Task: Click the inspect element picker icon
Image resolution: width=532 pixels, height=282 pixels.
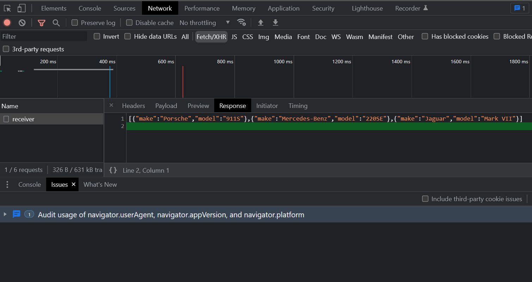Action: point(7,8)
